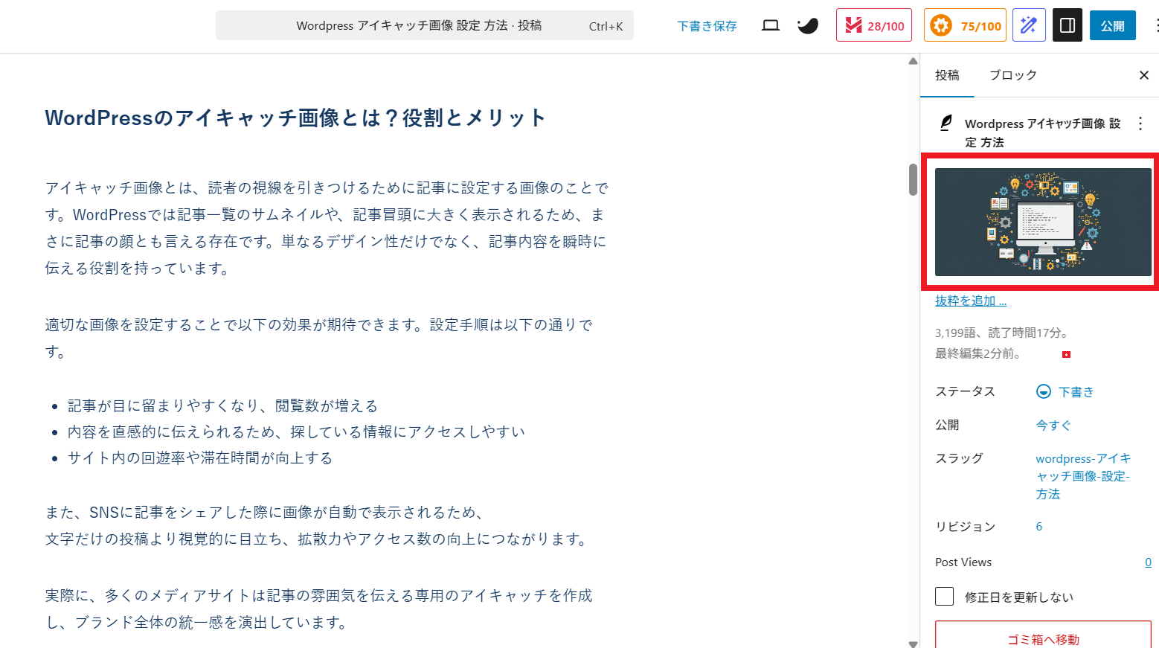Open the content AI score 75/100 button
The width and height of the screenshot is (1159, 648).
tap(965, 25)
